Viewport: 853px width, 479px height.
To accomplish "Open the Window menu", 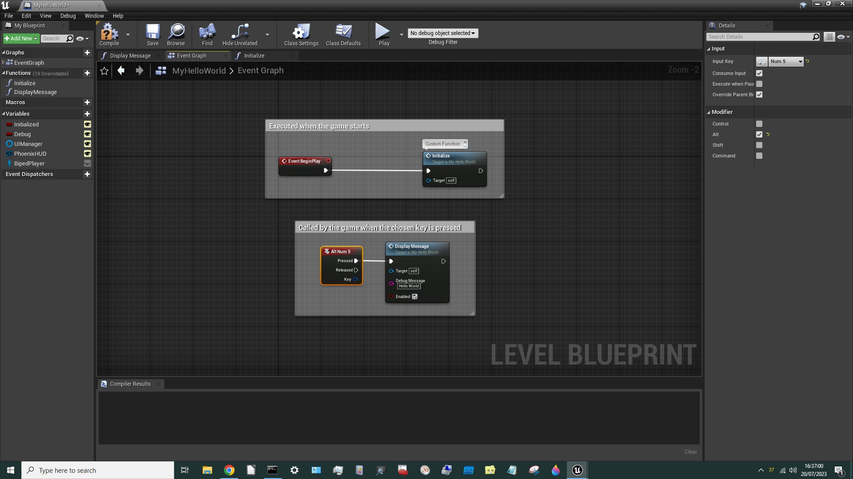I will point(94,16).
